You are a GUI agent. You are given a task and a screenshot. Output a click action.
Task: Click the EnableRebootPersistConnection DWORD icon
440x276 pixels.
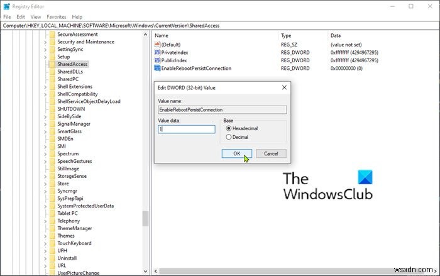[x=157, y=68]
